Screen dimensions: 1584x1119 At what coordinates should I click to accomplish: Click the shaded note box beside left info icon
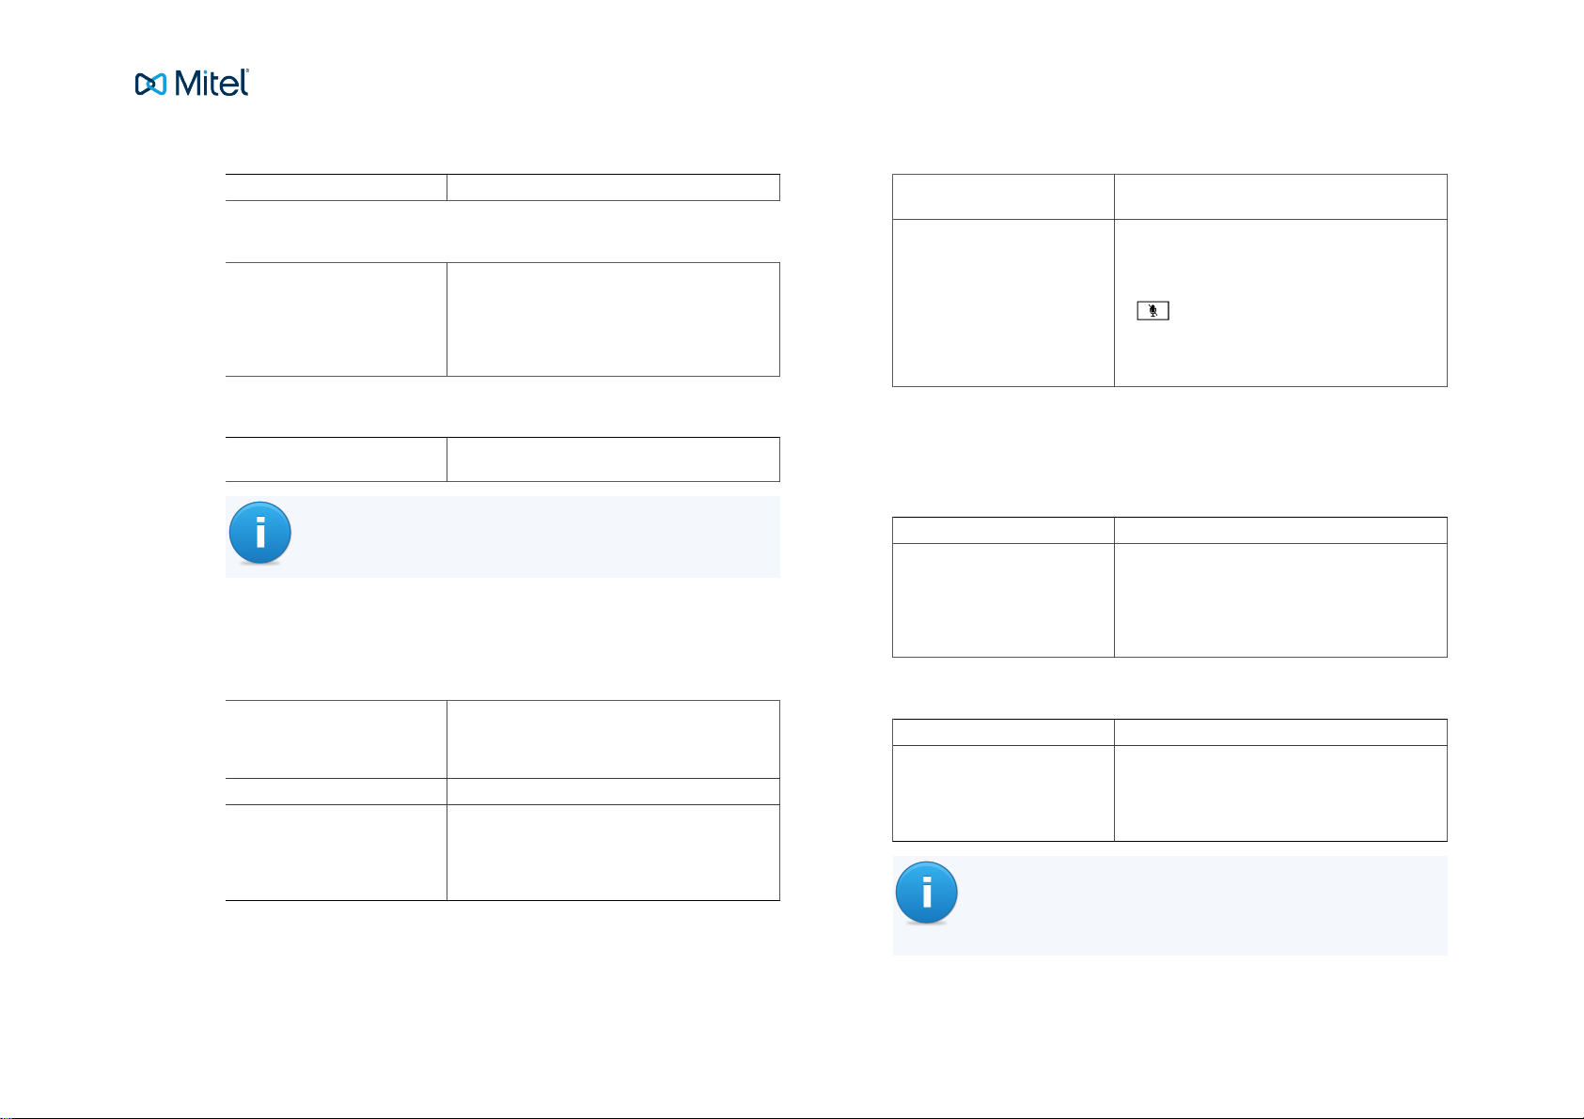(x=503, y=536)
